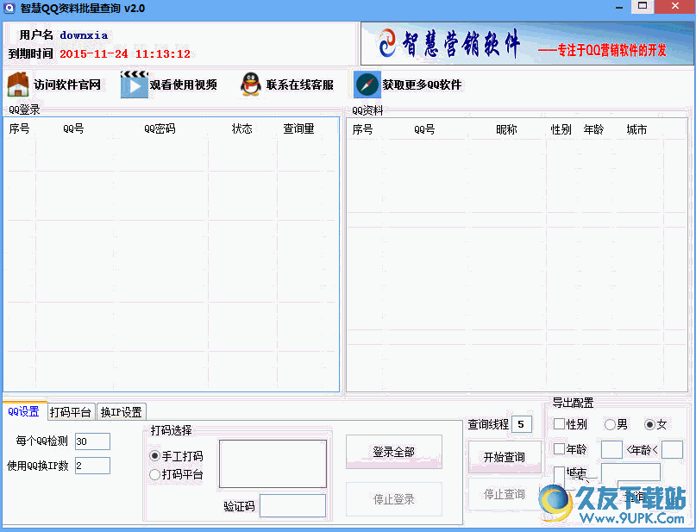Click 年龄 column header in QQ资料 list
This screenshot has width=696, height=532.
(594, 129)
